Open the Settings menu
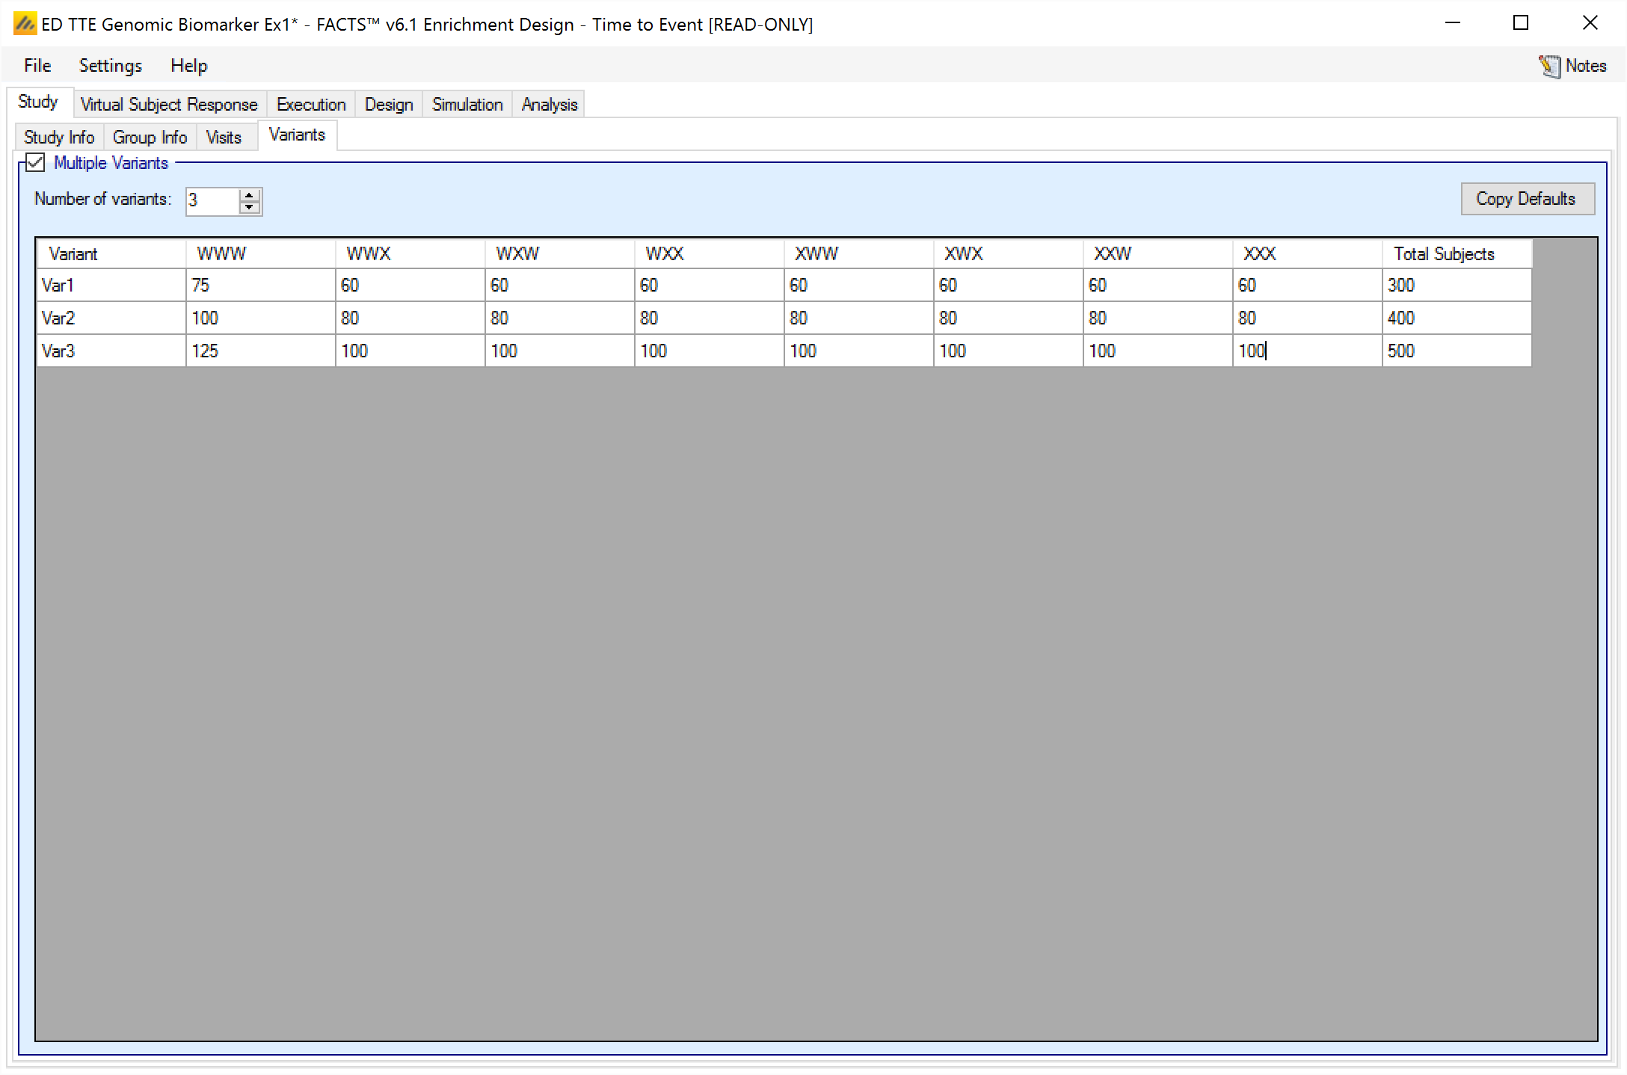This screenshot has height=1075, width=1627. click(110, 66)
